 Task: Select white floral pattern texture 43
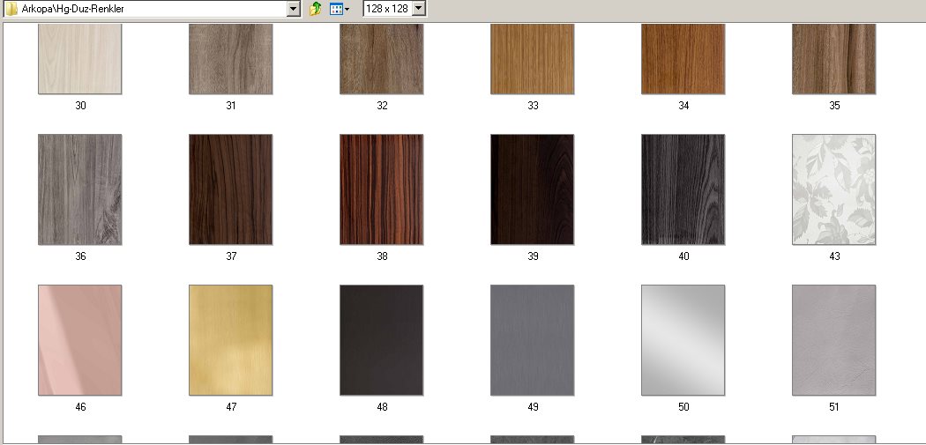834,189
